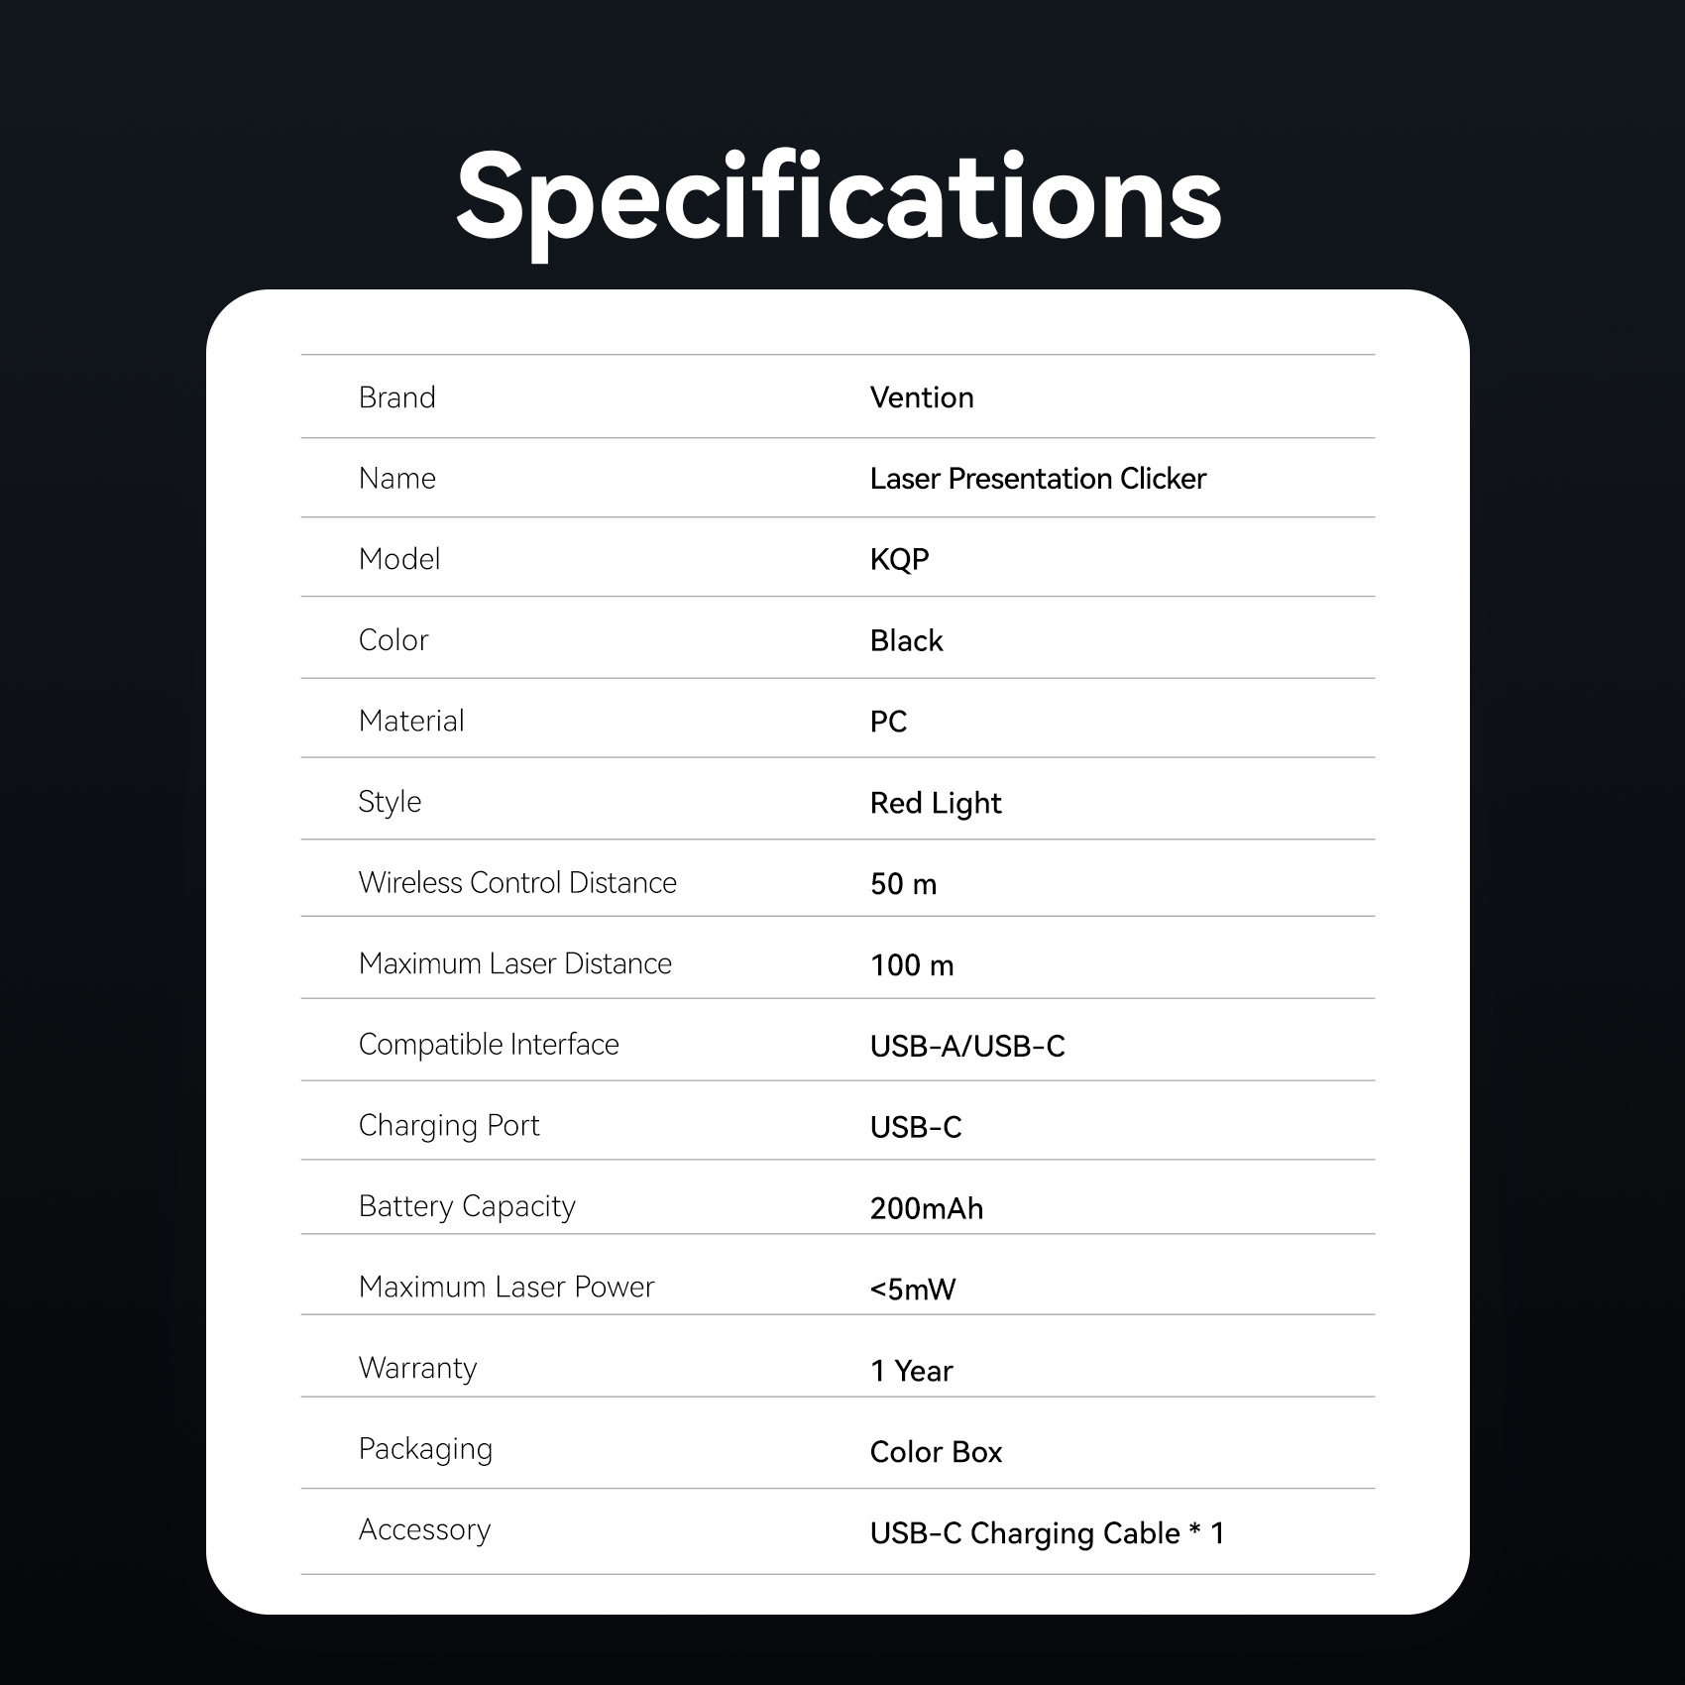Select the Color Box packaging value
Screen dimensions: 1685x1685
click(x=936, y=1452)
